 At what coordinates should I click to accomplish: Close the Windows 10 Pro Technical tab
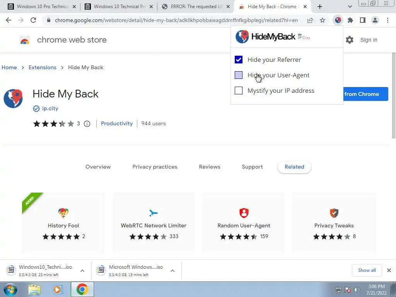point(74,7)
